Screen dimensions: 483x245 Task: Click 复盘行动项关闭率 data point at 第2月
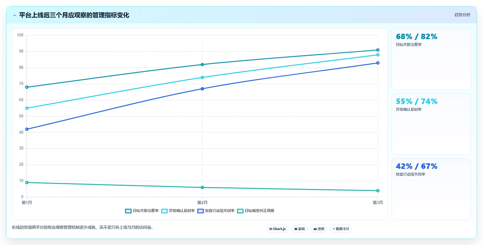pos(202,89)
